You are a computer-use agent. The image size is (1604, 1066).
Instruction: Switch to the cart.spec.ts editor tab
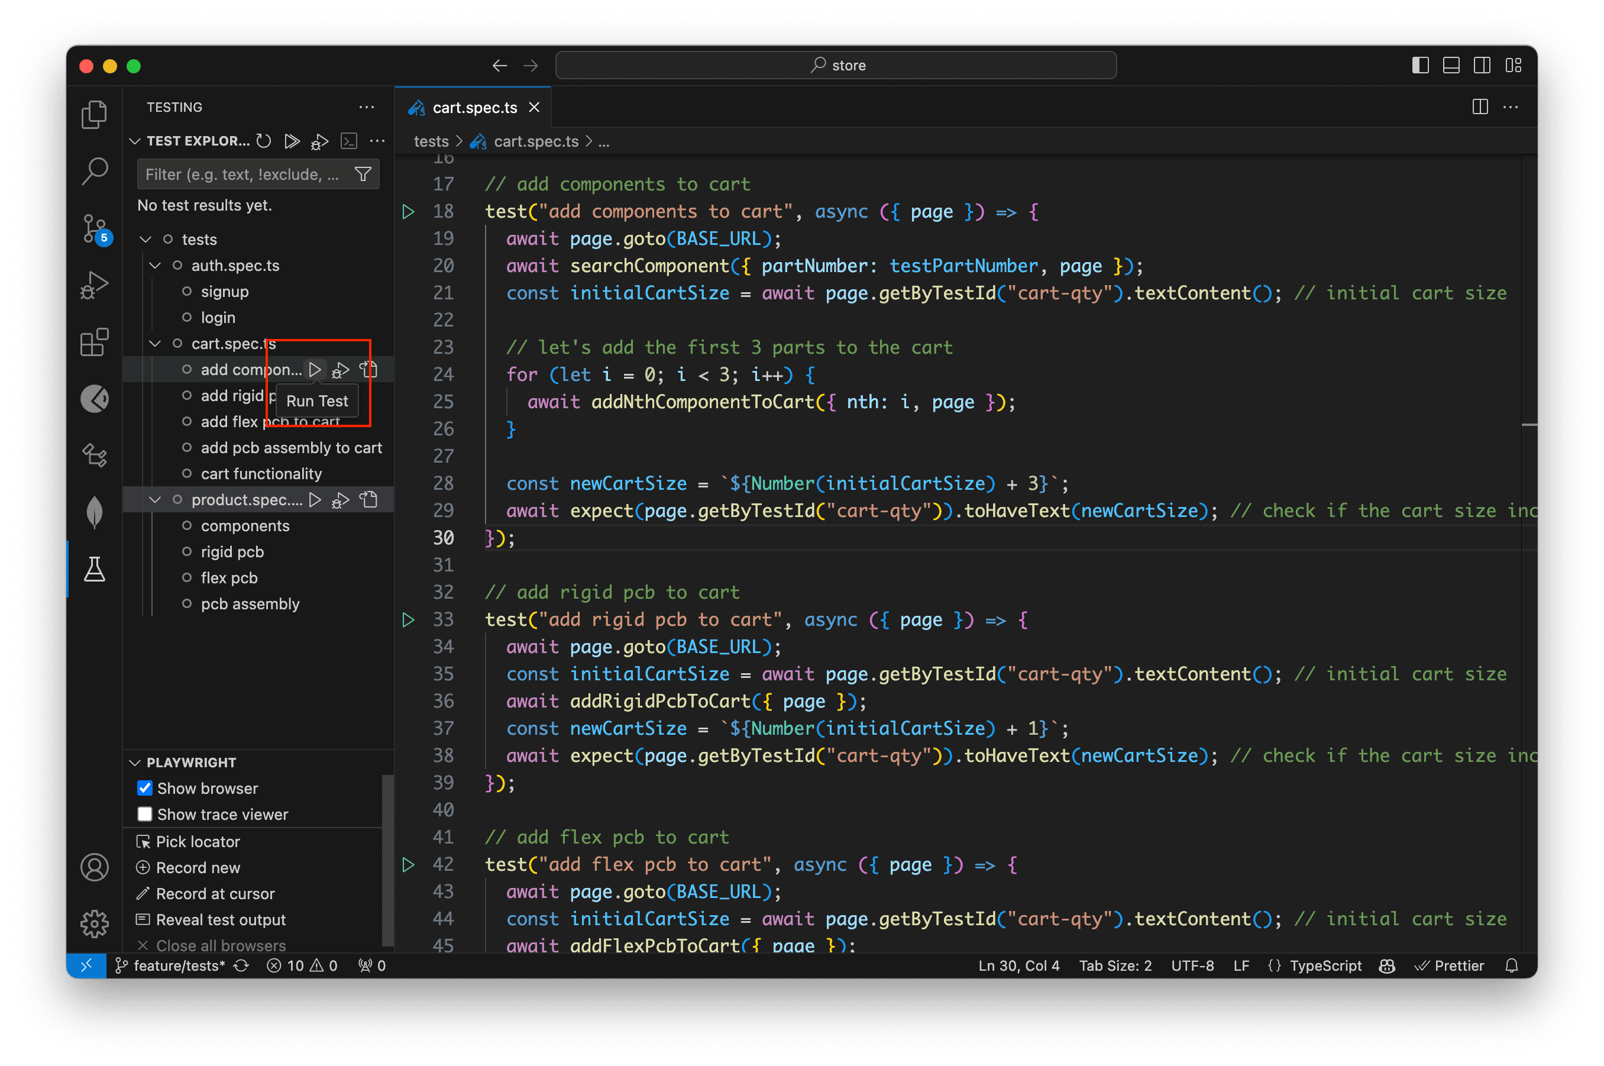pos(474,108)
